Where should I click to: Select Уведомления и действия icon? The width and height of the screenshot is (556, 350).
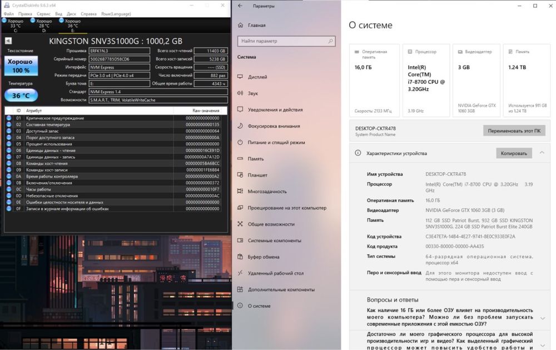pos(240,109)
